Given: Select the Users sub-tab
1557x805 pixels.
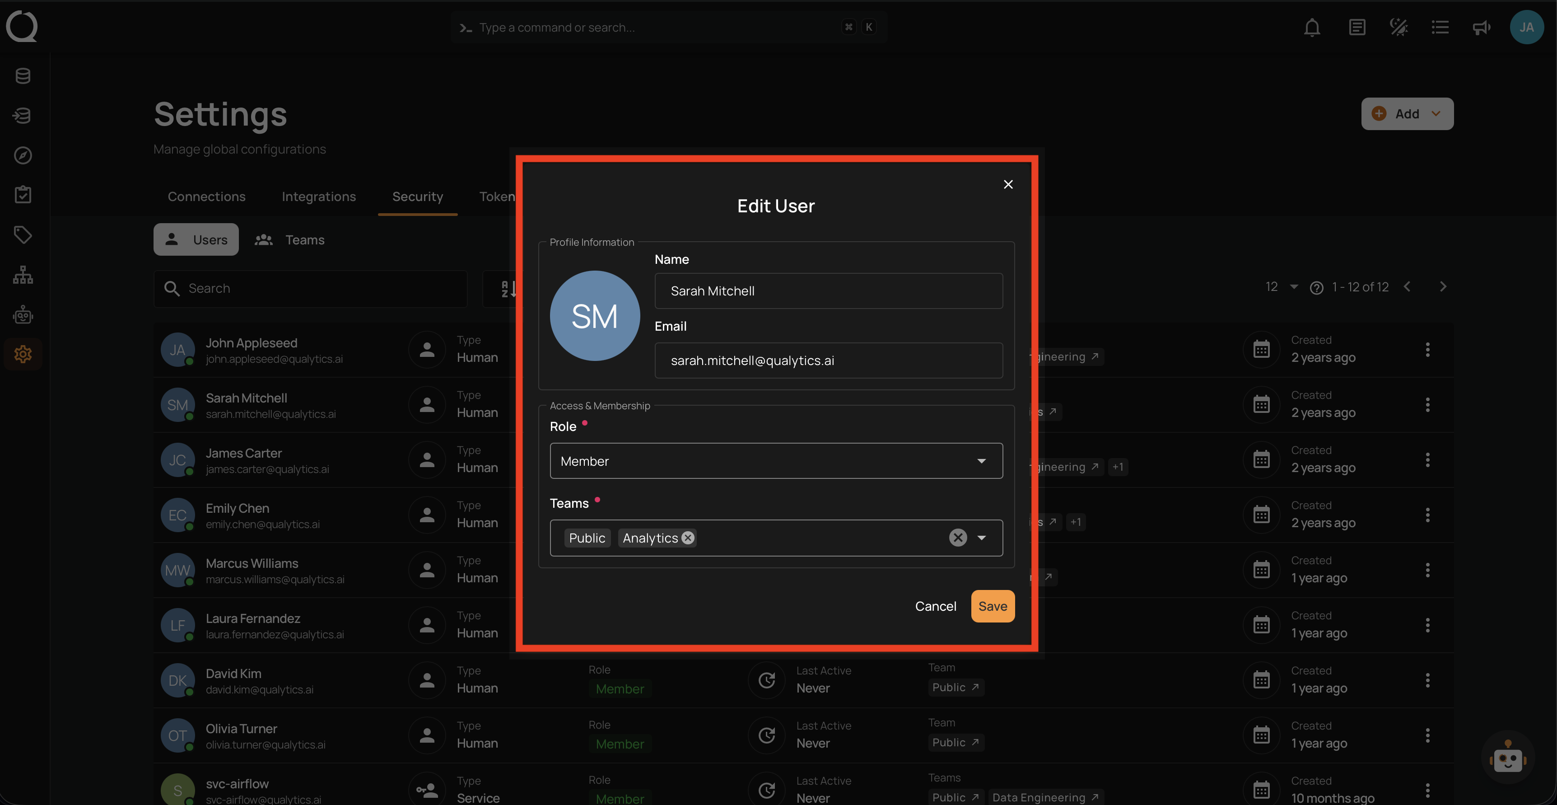Looking at the screenshot, I should coord(196,239).
